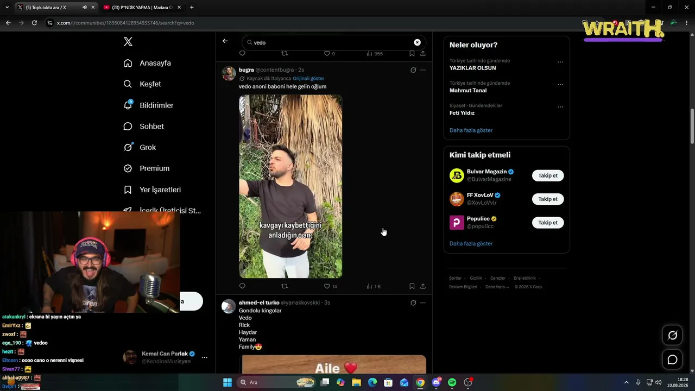Show original of bugra's translated post
695x391 pixels.
click(308, 78)
